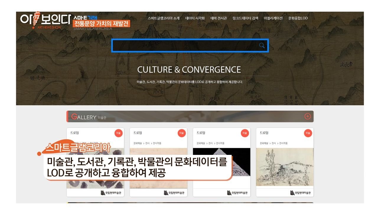Click the magnifier search icon
The width and height of the screenshot is (378, 212).
tap(262, 45)
